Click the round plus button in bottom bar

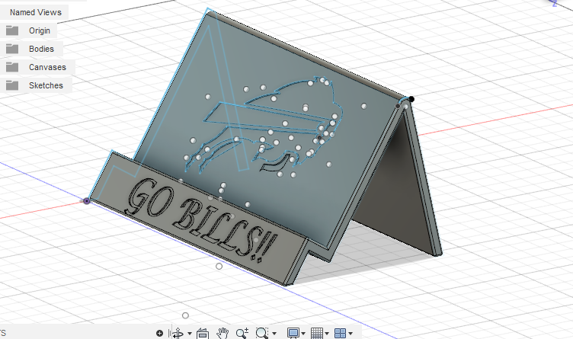tap(159, 333)
